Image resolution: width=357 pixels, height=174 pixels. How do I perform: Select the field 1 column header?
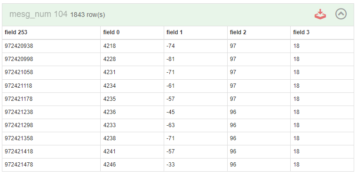(x=175, y=32)
